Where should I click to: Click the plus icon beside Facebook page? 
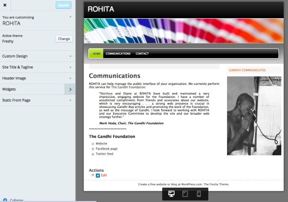pyautogui.click(x=93, y=149)
